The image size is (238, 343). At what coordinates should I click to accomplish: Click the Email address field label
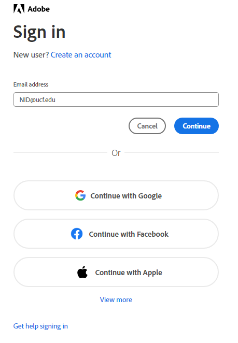(31, 84)
